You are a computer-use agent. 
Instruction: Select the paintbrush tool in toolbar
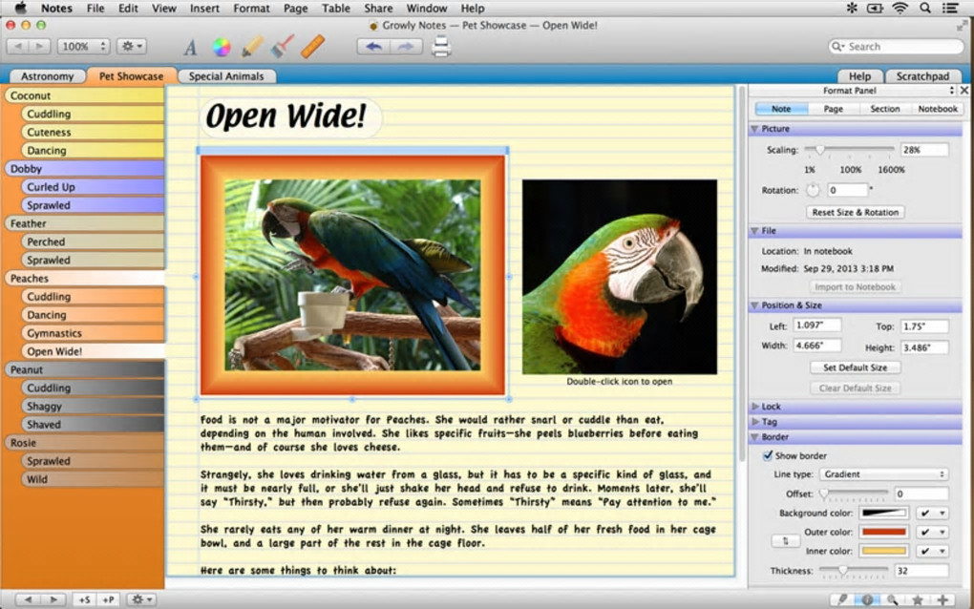pos(283,47)
